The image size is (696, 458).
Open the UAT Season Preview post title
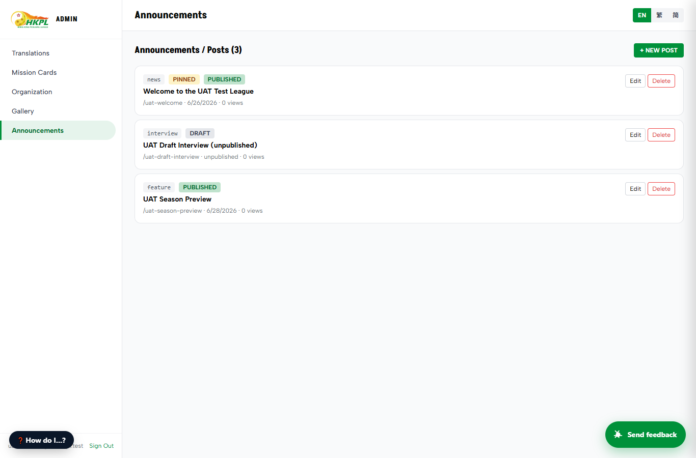click(x=177, y=199)
